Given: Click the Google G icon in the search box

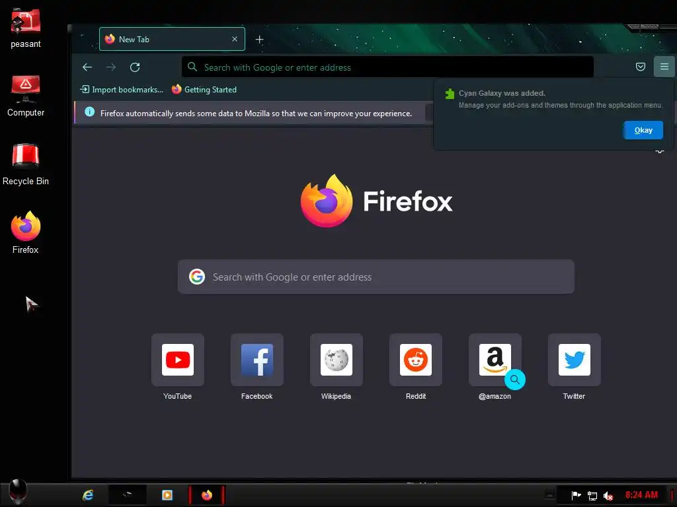Looking at the screenshot, I should click(x=197, y=277).
